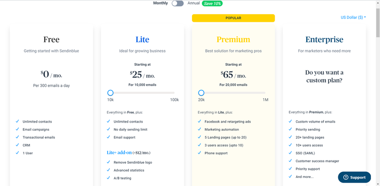Click the Lite+ add-on link

(x=119, y=153)
